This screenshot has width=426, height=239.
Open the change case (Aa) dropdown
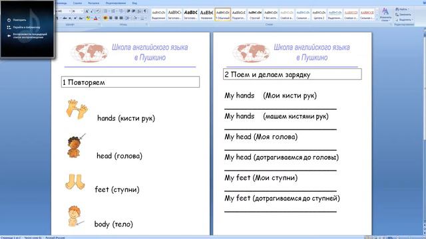coord(81,18)
